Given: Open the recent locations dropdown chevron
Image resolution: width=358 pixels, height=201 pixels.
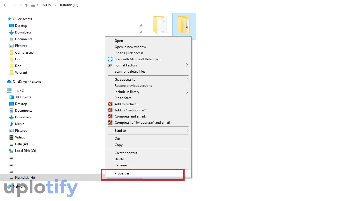Looking at the screenshot, I should coord(20,5).
